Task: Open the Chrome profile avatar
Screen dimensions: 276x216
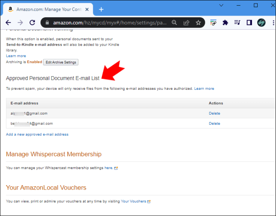Action: tap(261, 23)
